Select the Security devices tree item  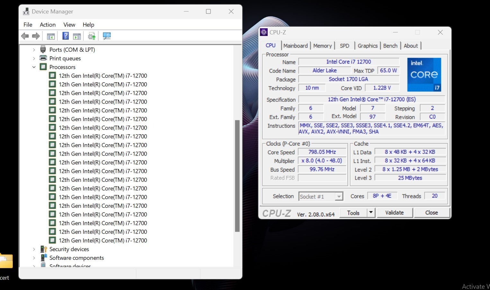[x=69, y=249]
